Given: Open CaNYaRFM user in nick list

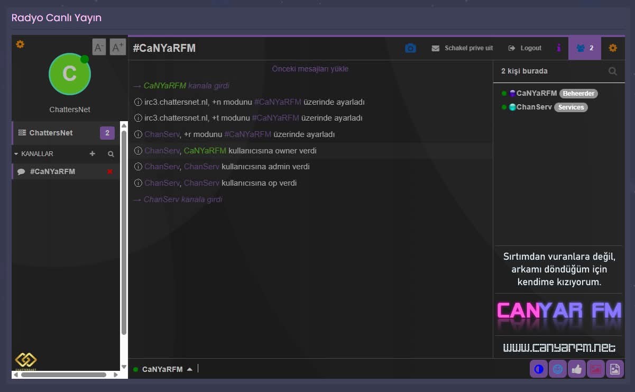Looking at the screenshot, I should (537, 93).
